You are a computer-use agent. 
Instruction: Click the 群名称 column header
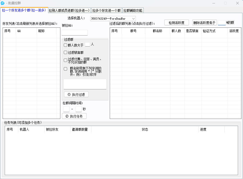coord(158,31)
